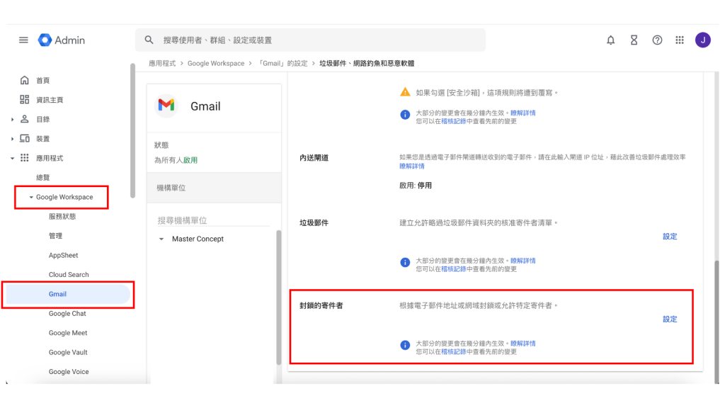Open the notifications bell
725x408 pixels.
pos(611,40)
